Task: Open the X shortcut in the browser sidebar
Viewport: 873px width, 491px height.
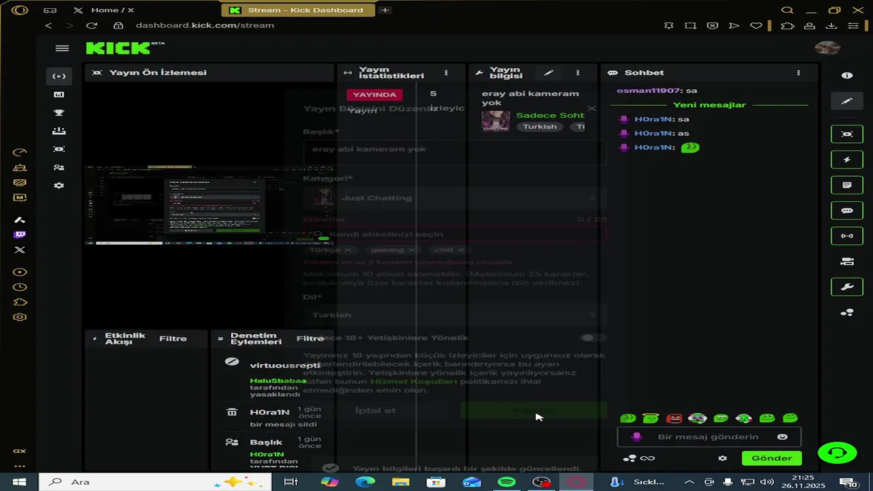Action: point(20,250)
